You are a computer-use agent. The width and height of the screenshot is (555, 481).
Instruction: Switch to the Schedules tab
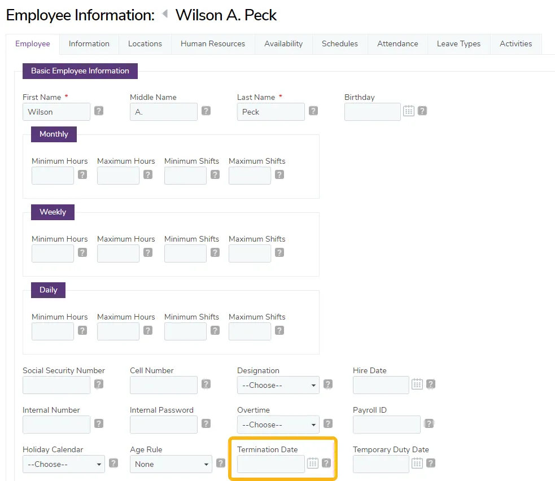(340, 44)
